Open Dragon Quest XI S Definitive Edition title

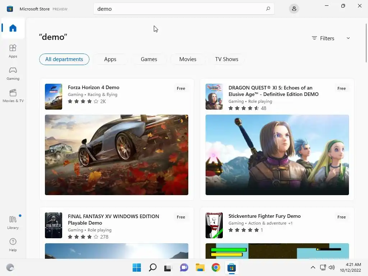click(x=273, y=91)
